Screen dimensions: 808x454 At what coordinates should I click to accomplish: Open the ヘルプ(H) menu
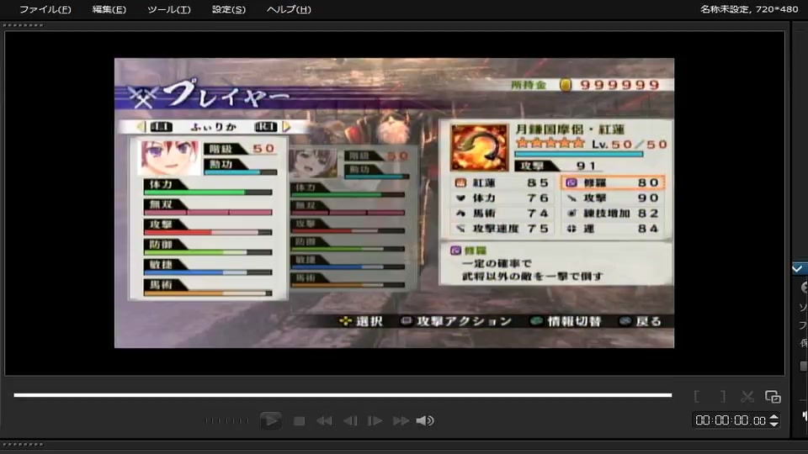289,9
